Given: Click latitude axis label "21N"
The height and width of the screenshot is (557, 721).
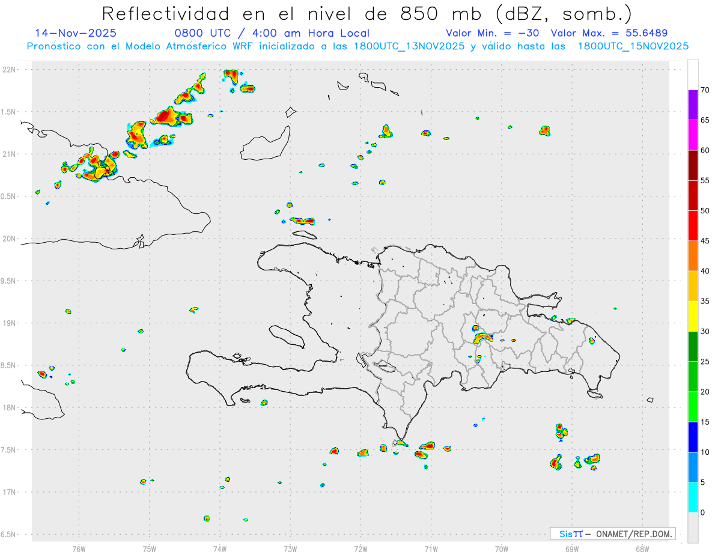Looking at the screenshot, I should (x=10, y=154).
